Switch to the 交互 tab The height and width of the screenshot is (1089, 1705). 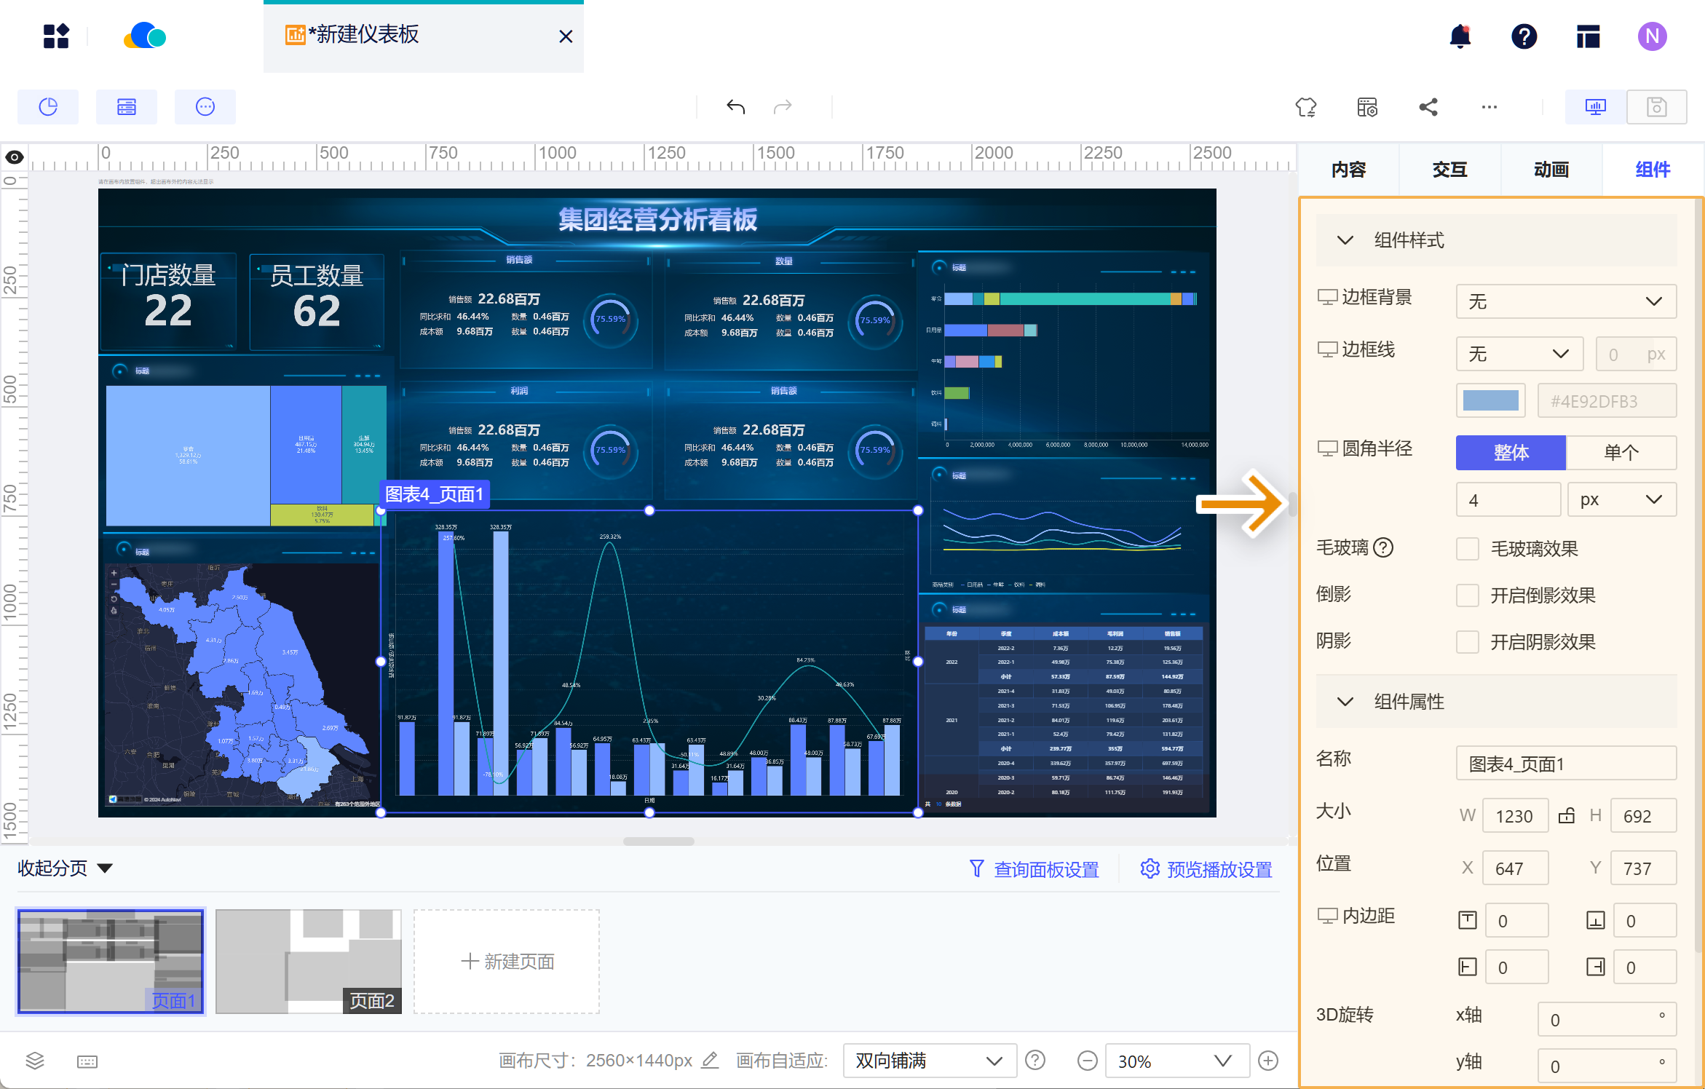(x=1449, y=170)
